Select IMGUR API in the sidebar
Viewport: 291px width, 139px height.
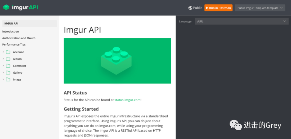pos(30,23)
